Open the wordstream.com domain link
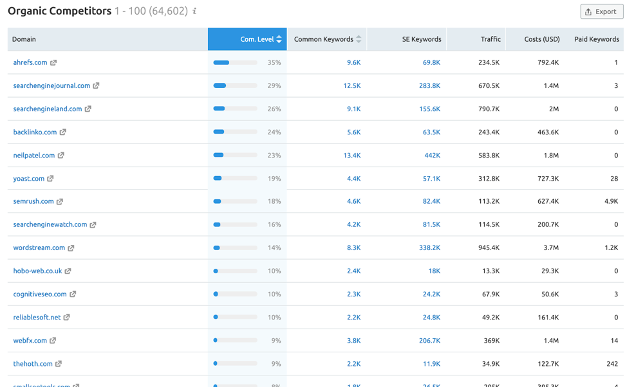Viewport: 627px width, 387px height. (x=39, y=248)
